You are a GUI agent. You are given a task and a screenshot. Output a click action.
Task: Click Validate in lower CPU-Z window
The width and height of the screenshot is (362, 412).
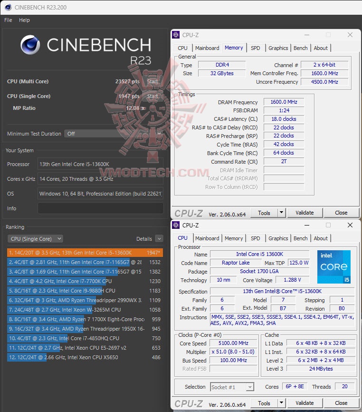click(305, 403)
